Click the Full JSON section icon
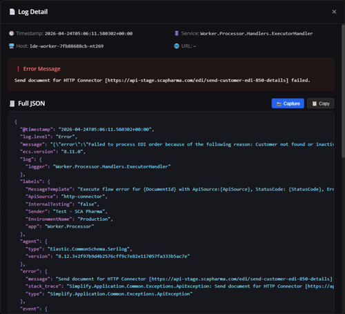 click(x=12, y=104)
